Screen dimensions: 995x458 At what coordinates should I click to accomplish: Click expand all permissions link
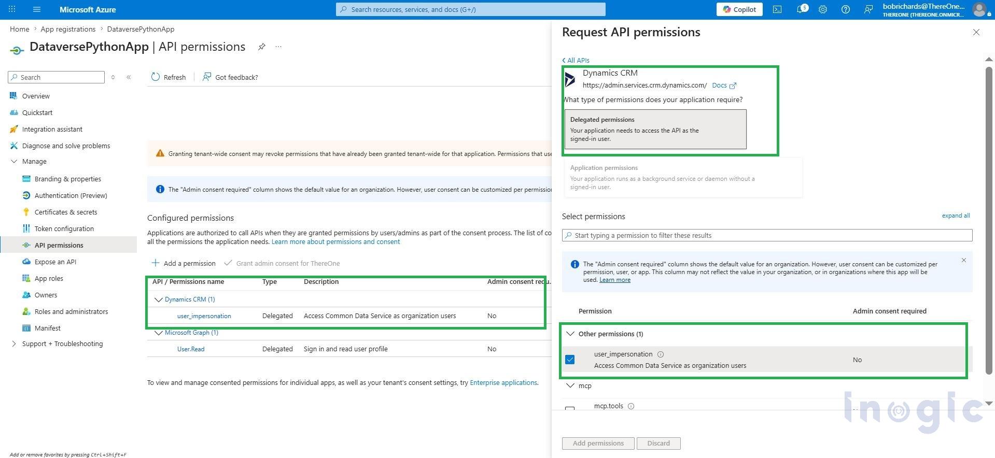pyautogui.click(x=956, y=216)
